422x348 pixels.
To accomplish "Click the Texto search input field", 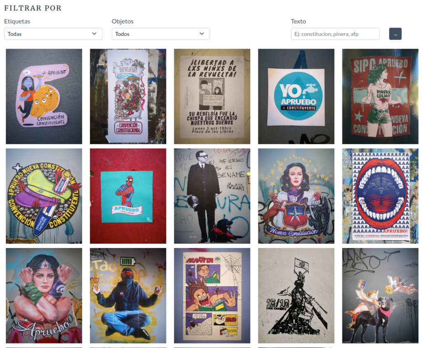I will (335, 34).
